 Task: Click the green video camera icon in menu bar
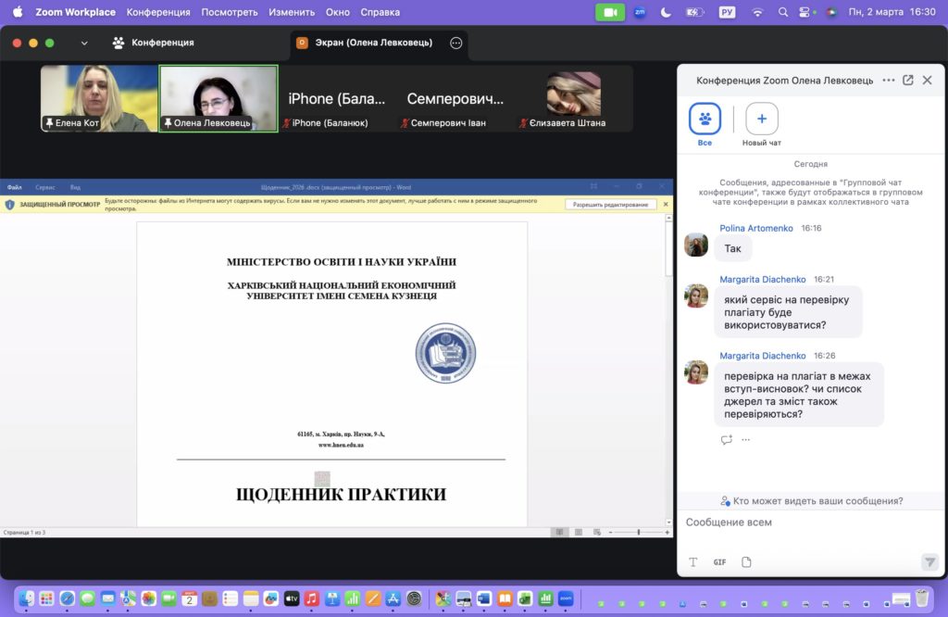pos(610,12)
